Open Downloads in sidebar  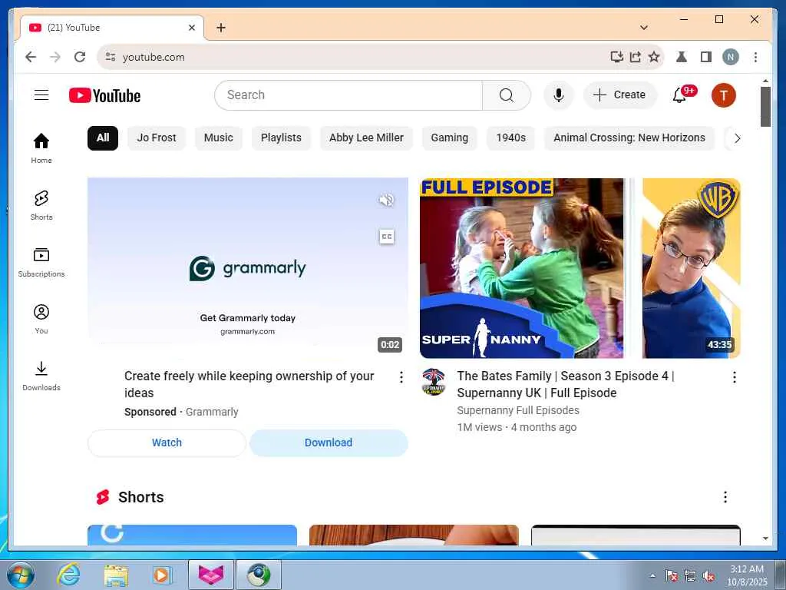tap(41, 376)
